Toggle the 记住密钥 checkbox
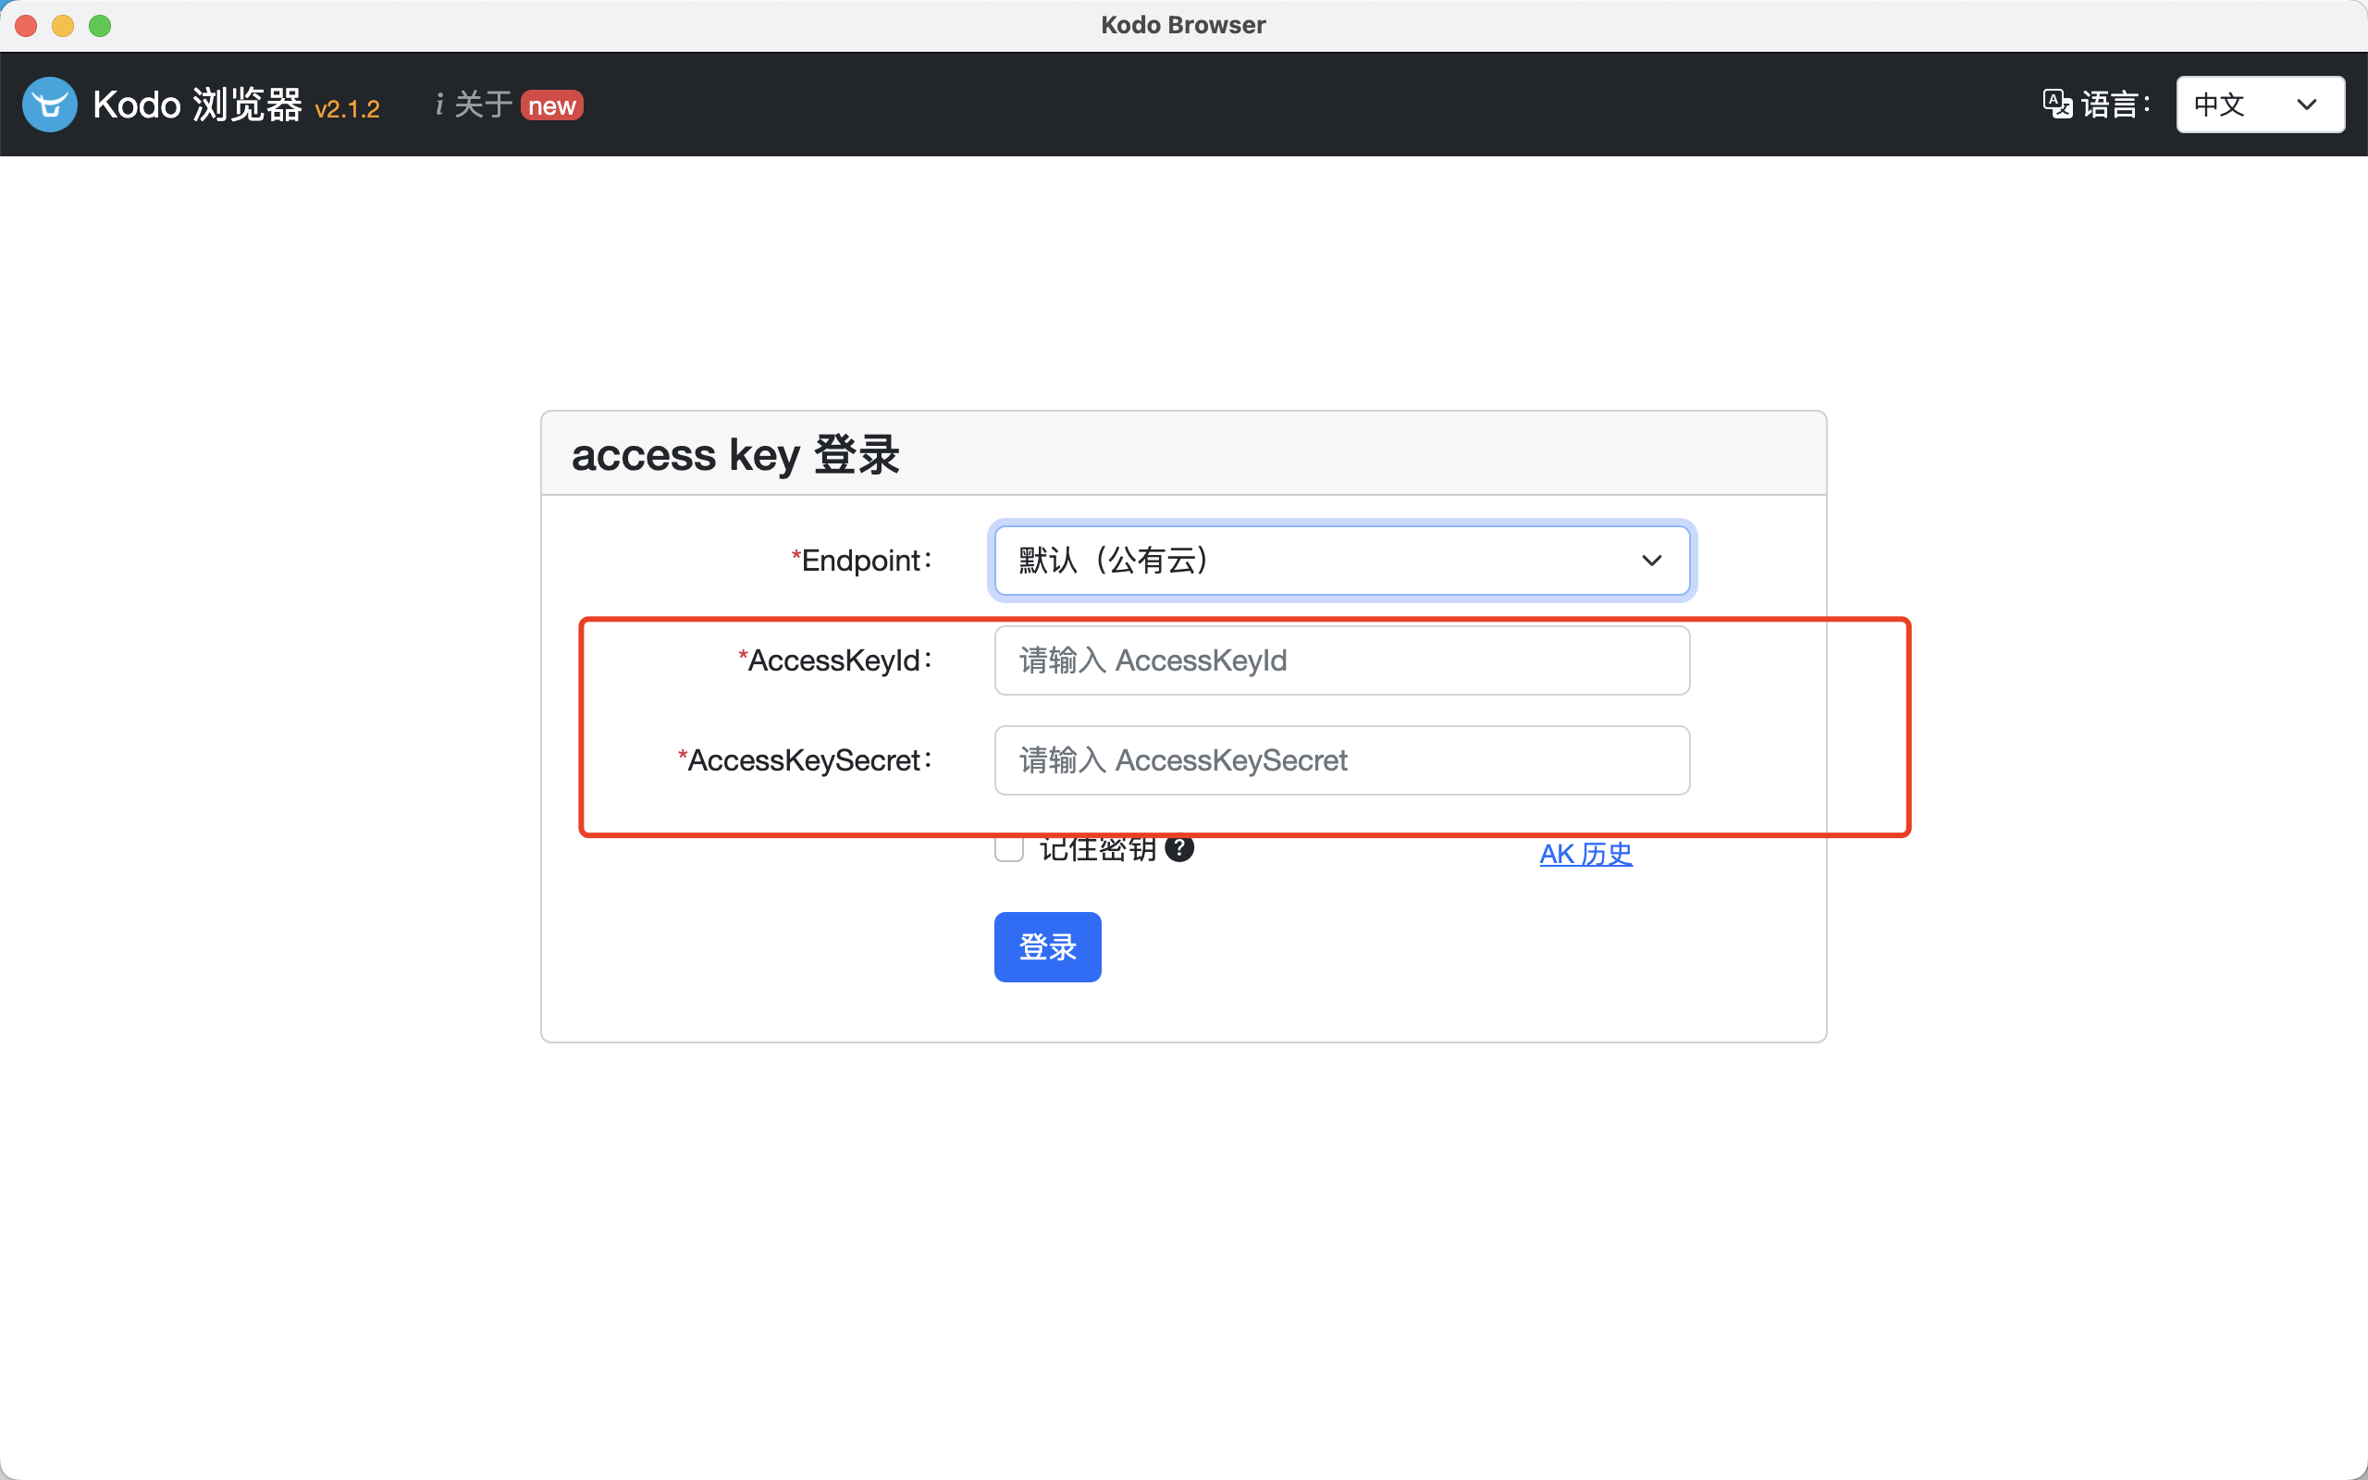 click(1009, 850)
